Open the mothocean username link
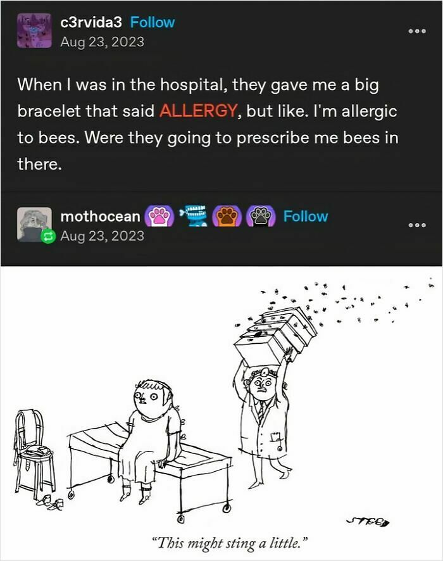This screenshot has width=443, height=561. point(101,217)
